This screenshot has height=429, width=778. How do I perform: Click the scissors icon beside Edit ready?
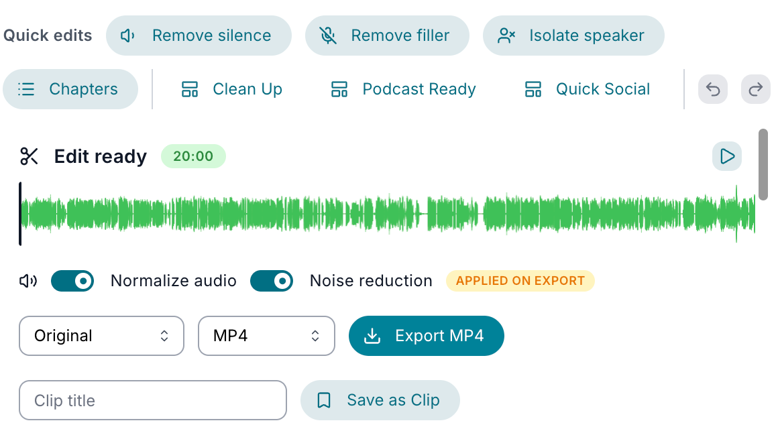tap(29, 156)
